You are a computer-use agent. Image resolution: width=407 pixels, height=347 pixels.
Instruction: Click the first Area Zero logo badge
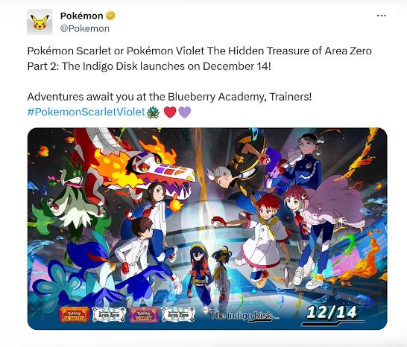point(109,314)
